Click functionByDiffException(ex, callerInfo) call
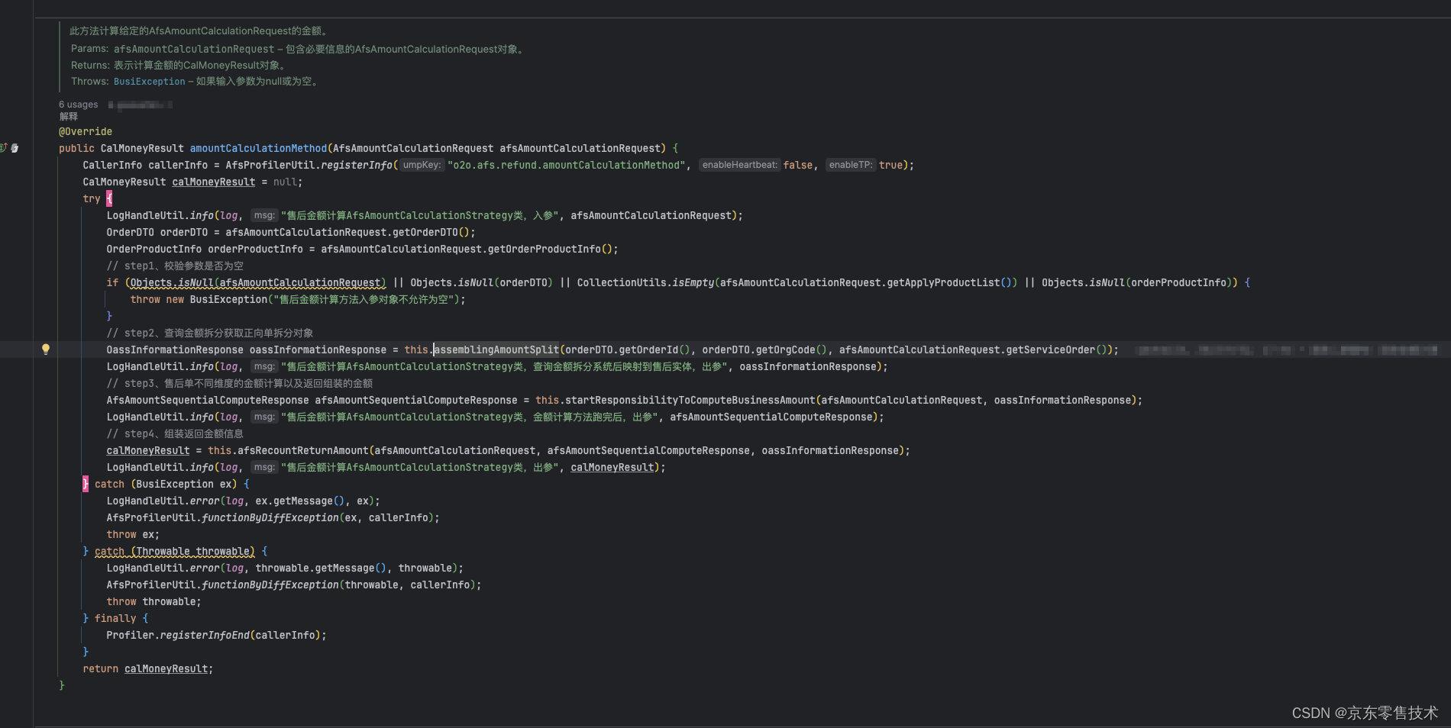The height and width of the screenshot is (728, 1451). click(x=320, y=517)
